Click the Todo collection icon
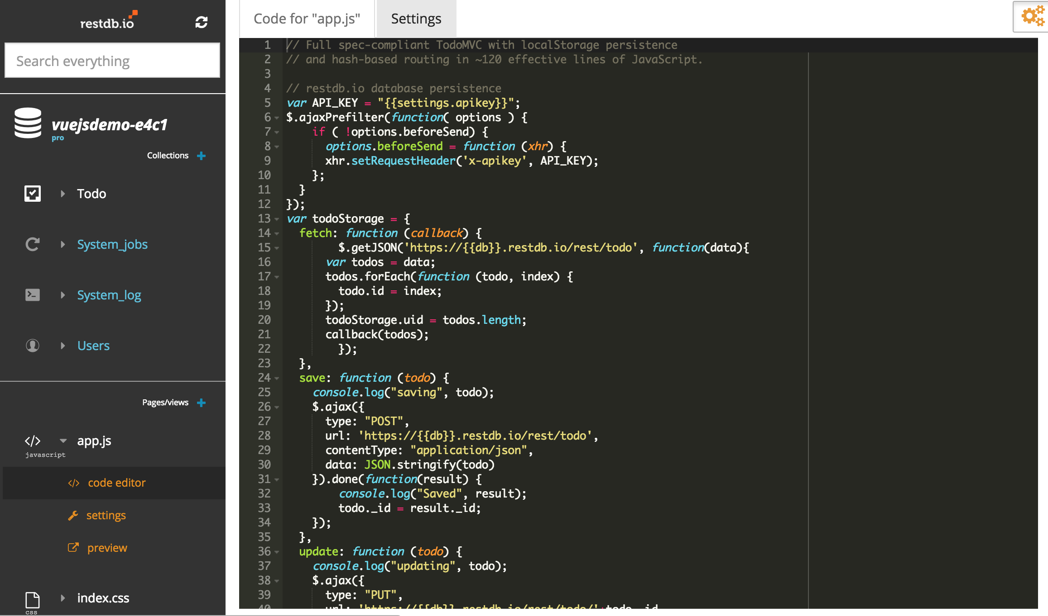 tap(31, 193)
